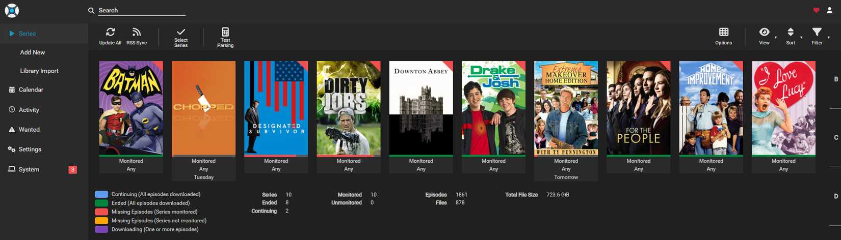Screen dimensions: 841x240
Task: Click the Update All refresh icon
Action: 110,33
